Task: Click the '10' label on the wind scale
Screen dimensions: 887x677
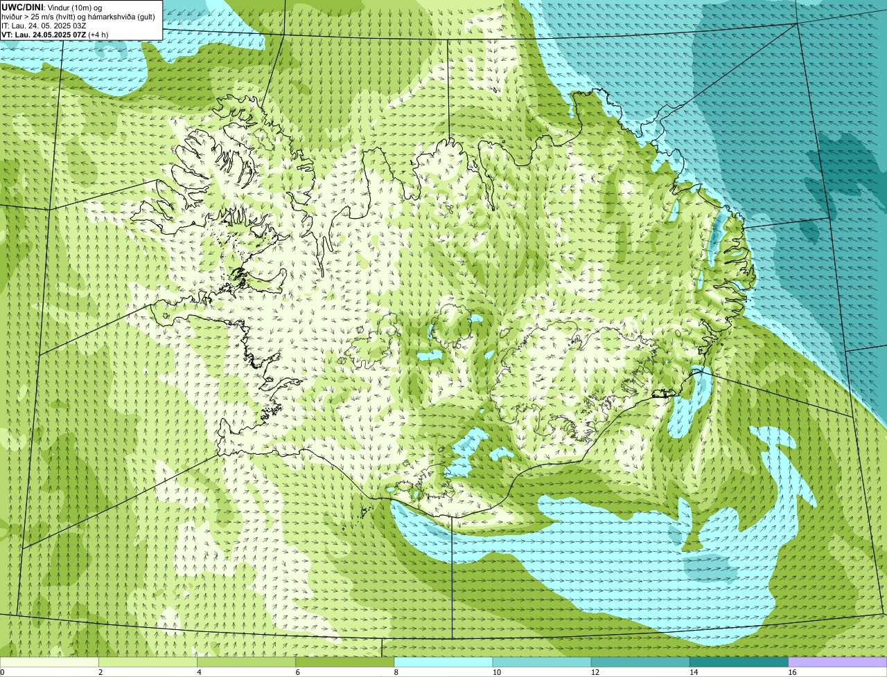Action: 496,672
